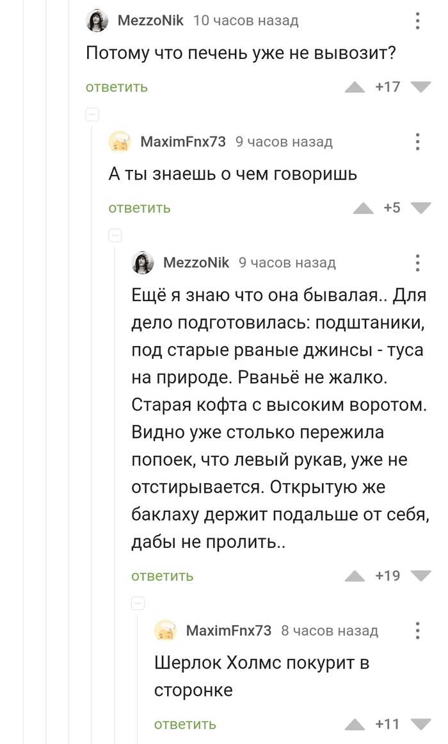Image resolution: width=448 pixels, height=744 pixels.
Task: Reply to "А ты знаешь о чем говоришь"
Action: point(140,208)
